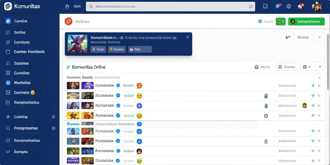Click the Dolme button

303,37
